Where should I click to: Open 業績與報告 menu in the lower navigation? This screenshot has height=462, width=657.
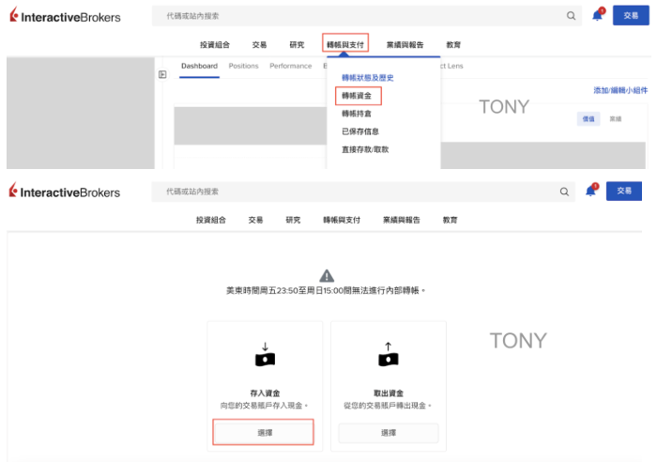pyautogui.click(x=401, y=220)
